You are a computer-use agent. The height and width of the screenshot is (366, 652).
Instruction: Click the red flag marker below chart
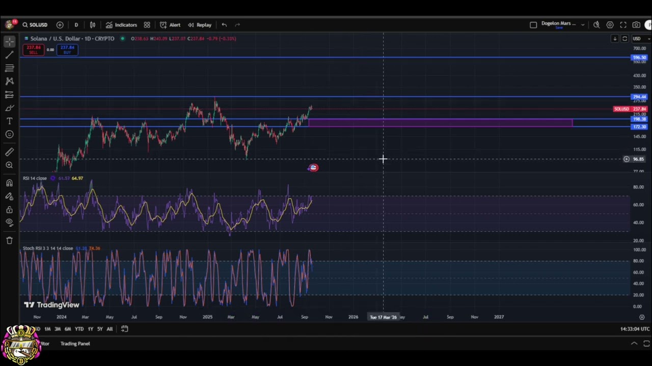[313, 168]
